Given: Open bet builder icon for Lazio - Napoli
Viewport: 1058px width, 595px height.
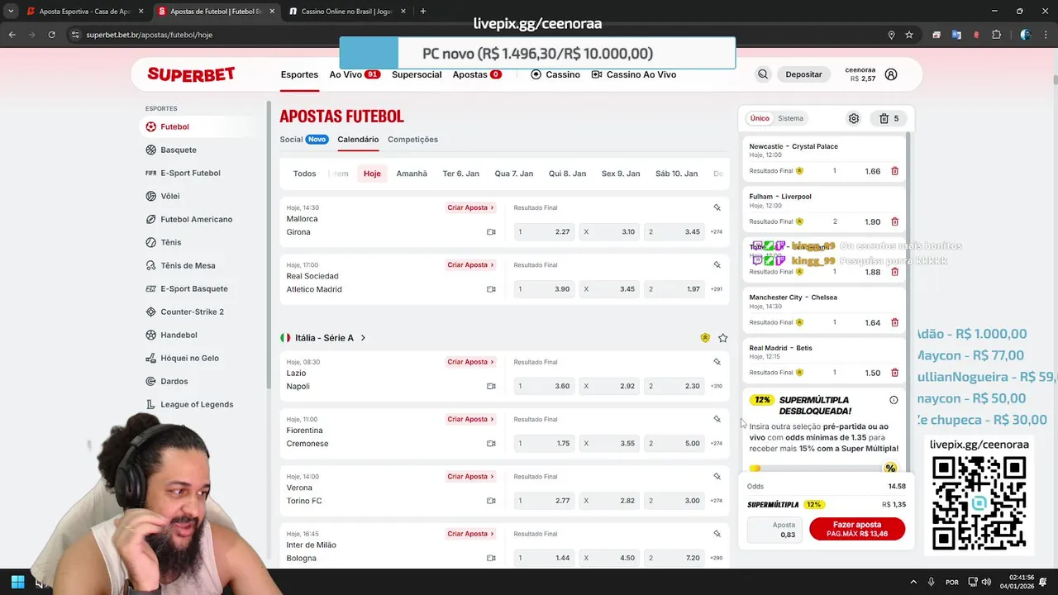Looking at the screenshot, I should pyautogui.click(x=717, y=362).
